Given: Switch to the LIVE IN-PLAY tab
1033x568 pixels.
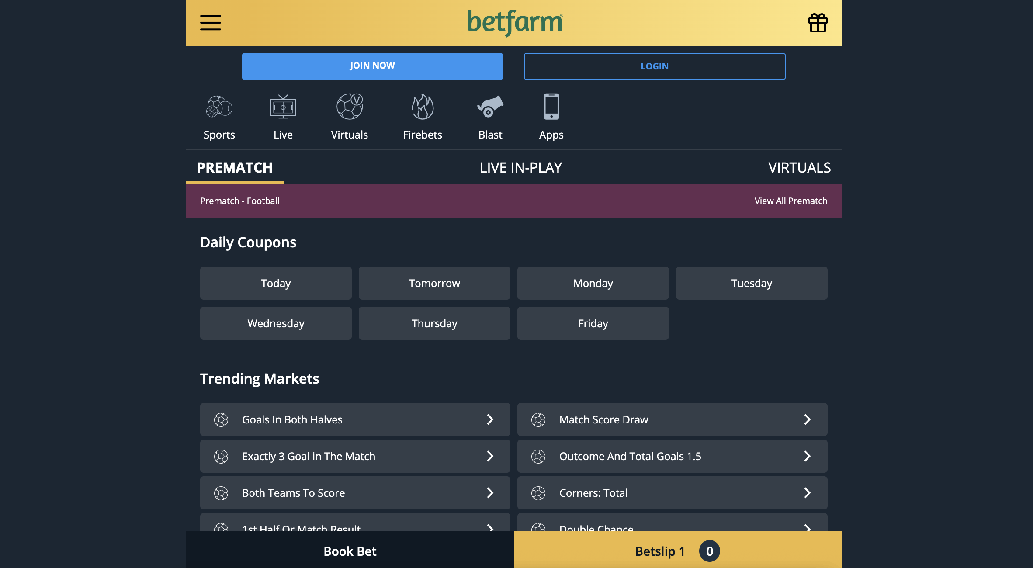Looking at the screenshot, I should coord(521,167).
